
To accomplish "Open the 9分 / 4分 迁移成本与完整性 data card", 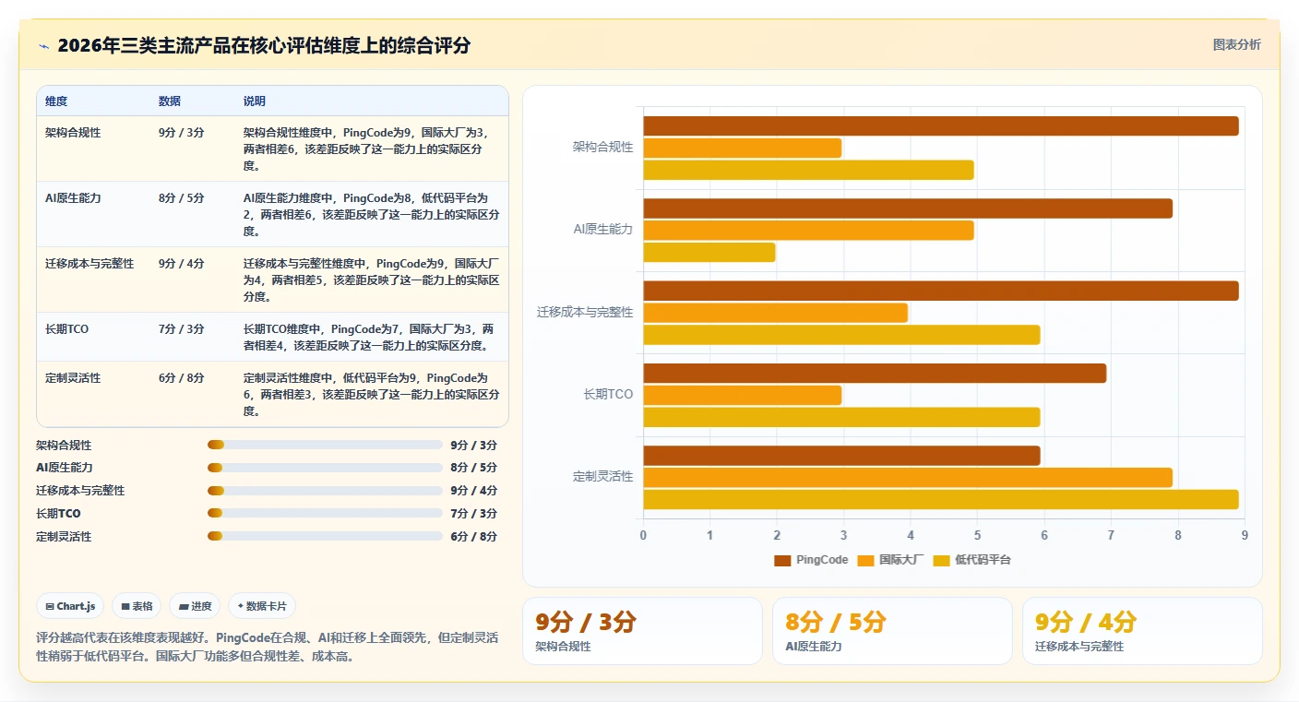I will tap(1142, 631).
